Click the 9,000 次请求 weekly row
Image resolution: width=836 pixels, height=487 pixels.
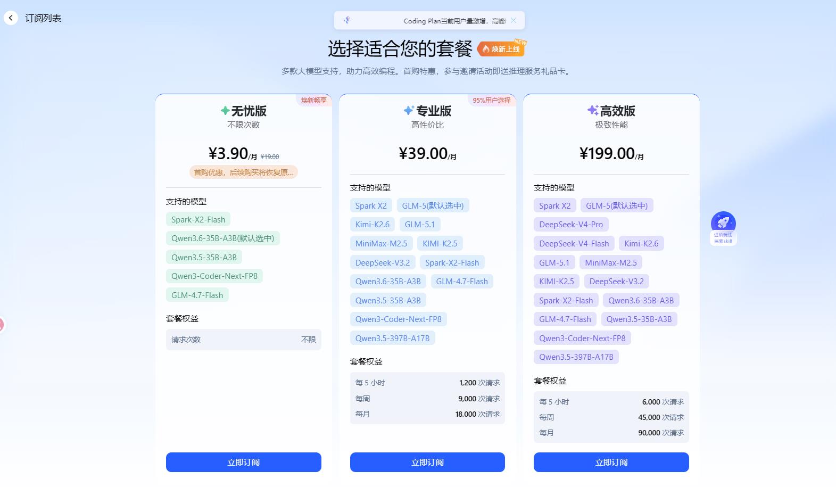click(x=427, y=399)
